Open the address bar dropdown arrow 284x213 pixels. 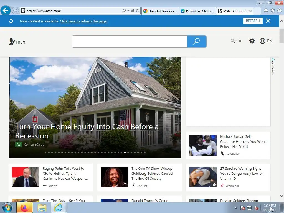click(x=128, y=11)
